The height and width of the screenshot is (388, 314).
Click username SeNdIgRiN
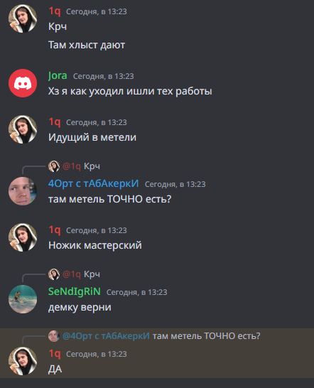tap(74, 291)
